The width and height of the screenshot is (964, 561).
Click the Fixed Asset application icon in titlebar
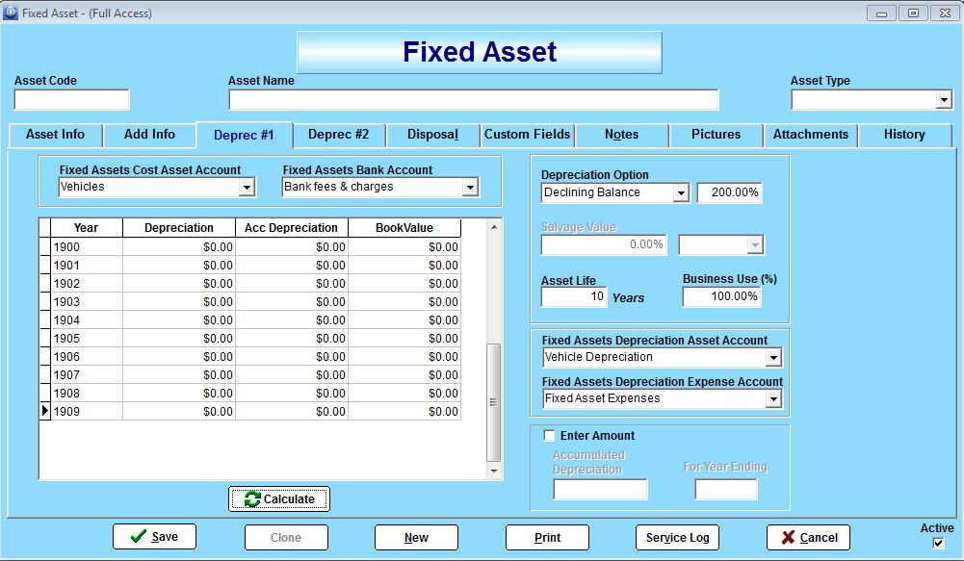point(12,13)
